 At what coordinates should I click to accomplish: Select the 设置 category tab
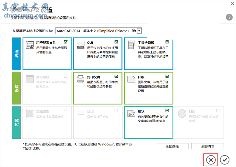17,88
